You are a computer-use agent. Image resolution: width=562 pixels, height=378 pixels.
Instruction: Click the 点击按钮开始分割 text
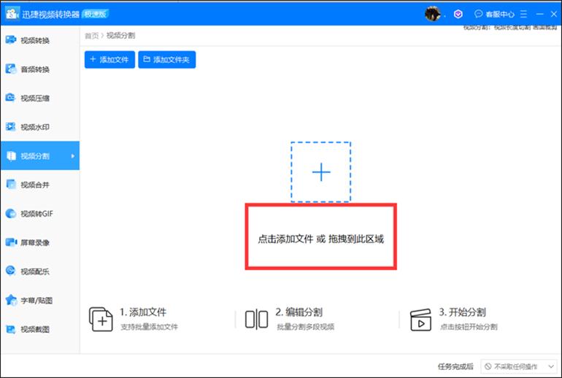click(x=469, y=327)
